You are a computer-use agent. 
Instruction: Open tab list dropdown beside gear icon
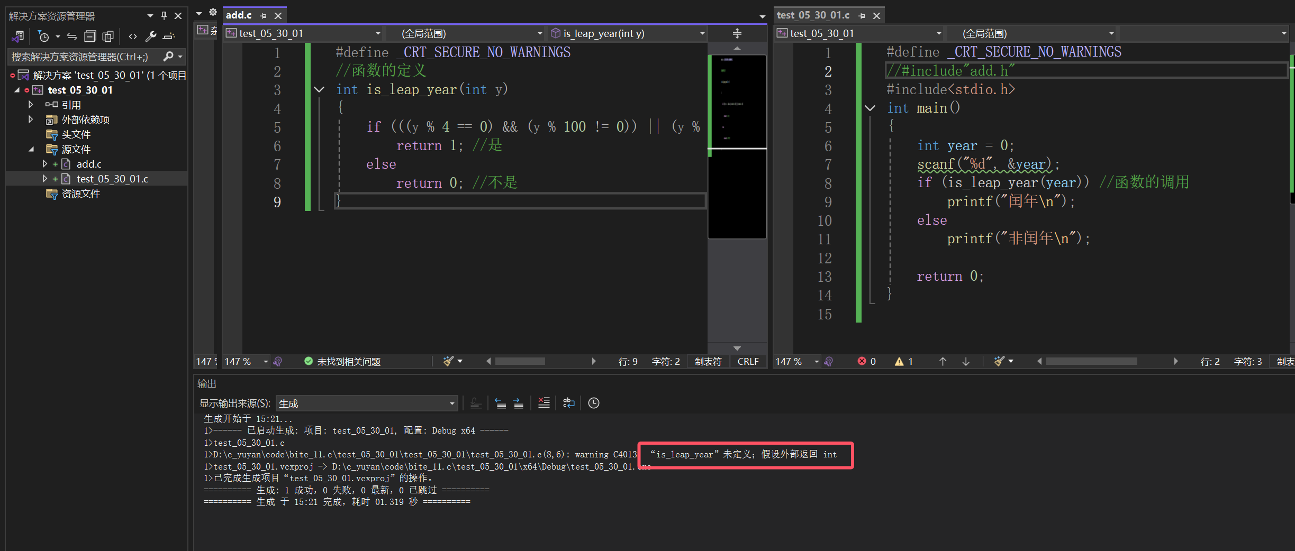(x=199, y=13)
